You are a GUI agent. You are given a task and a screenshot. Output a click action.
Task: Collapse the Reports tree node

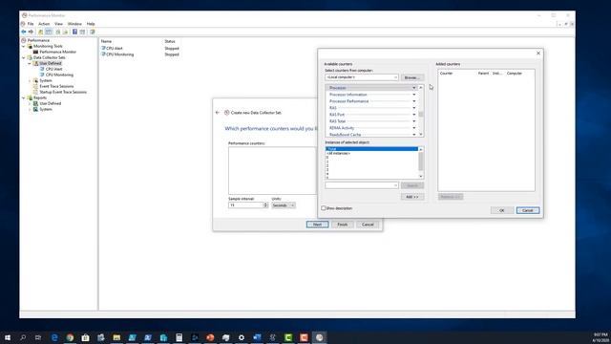23,97
